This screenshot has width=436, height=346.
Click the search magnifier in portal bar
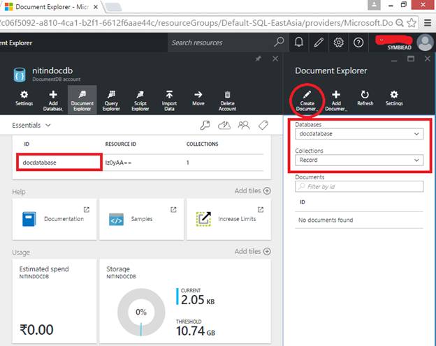(279, 43)
